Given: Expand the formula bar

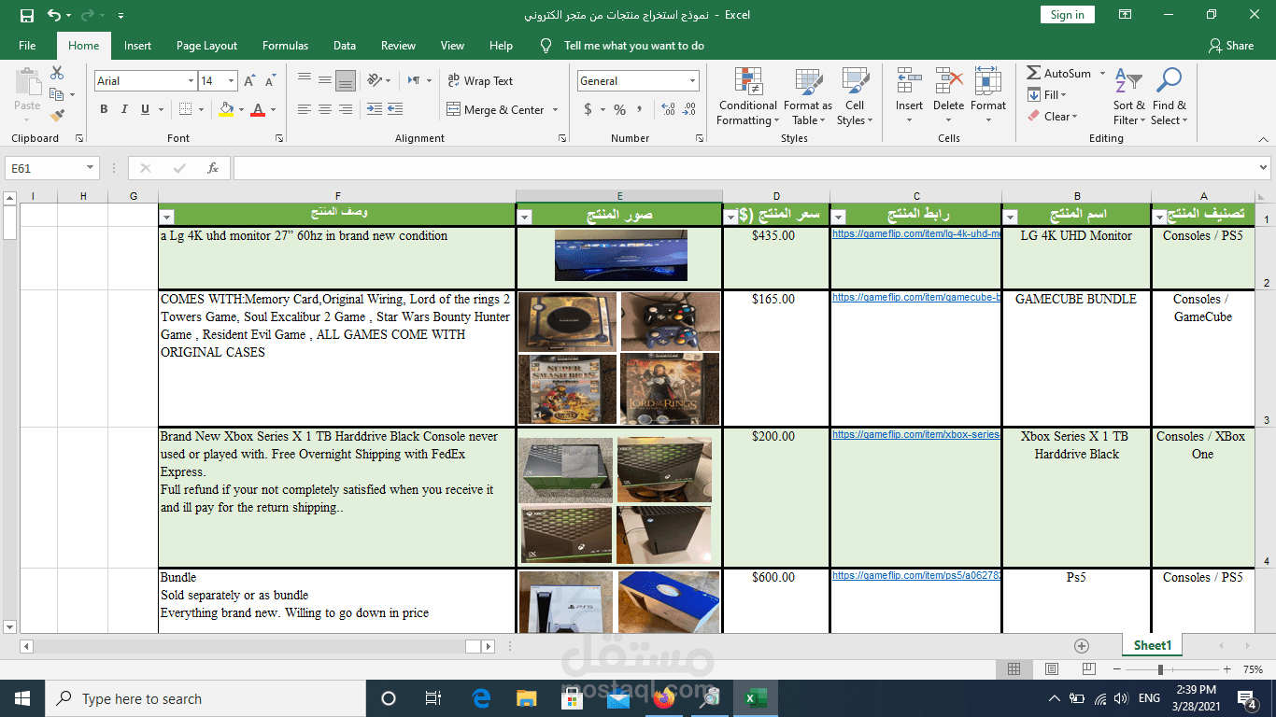Looking at the screenshot, I should [x=1264, y=168].
